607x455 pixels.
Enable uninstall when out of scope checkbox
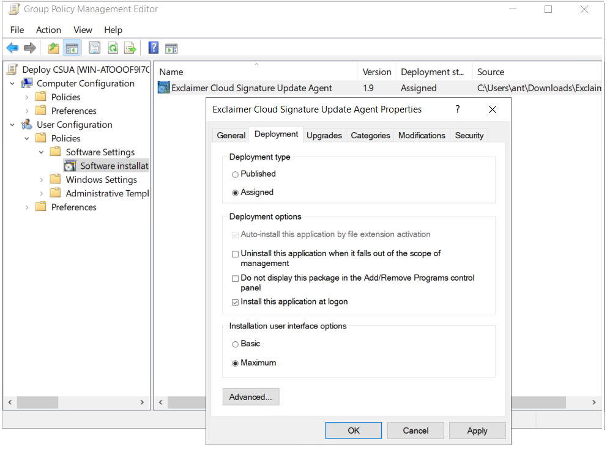[x=235, y=254]
